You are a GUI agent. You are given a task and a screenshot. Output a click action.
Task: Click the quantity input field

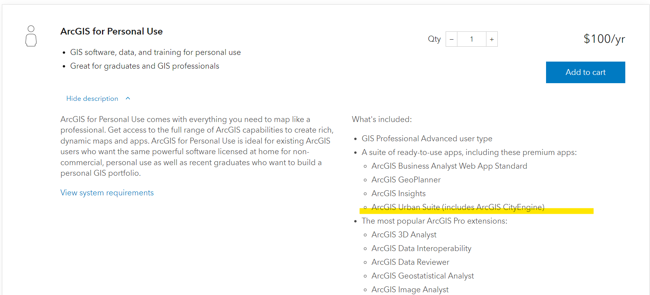(472, 39)
